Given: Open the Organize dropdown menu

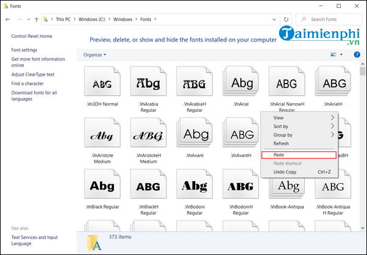Looking at the screenshot, I should pos(94,55).
